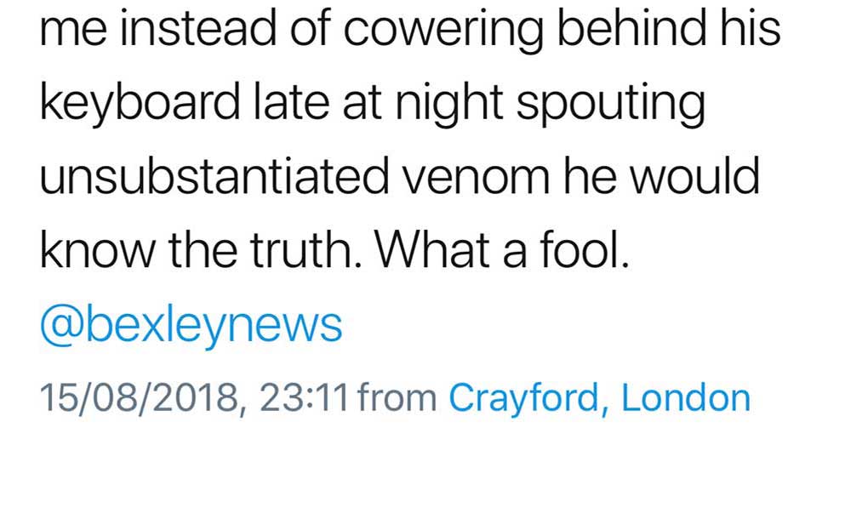Click the 23:11 time stamp
This screenshot has width=851, height=519.
[x=306, y=397]
